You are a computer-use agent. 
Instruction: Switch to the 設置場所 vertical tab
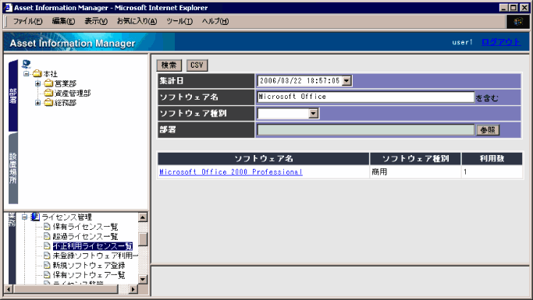[x=13, y=168]
